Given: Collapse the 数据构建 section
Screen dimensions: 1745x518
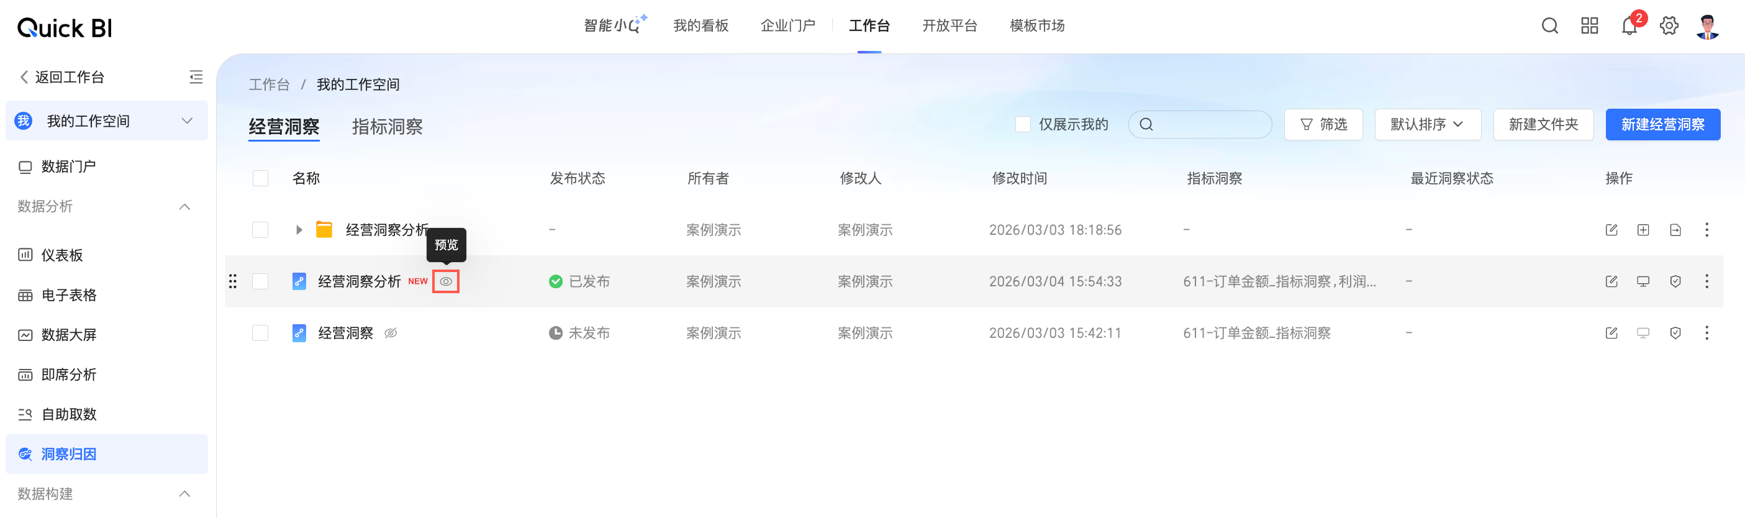Looking at the screenshot, I should (184, 494).
